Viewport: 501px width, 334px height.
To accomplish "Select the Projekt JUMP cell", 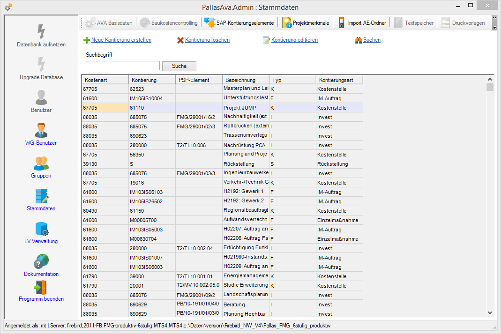I will (246, 108).
